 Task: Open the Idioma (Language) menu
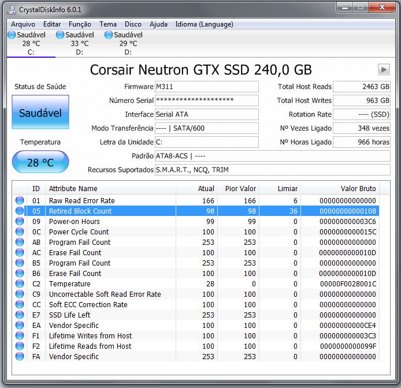tap(204, 24)
